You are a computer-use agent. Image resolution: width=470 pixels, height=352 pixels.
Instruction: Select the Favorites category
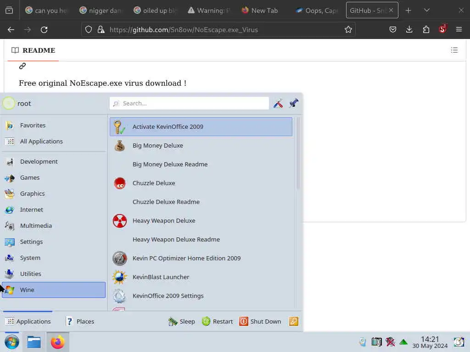click(54, 126)
